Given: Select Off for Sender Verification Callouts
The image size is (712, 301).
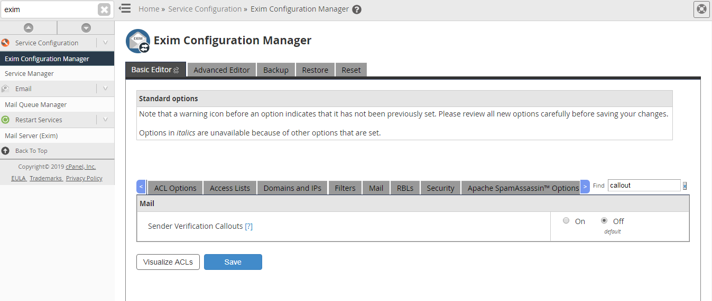Looking at the screenshot, I should [x=604, y=221].
